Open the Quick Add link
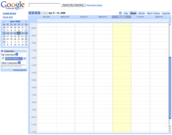 tap(8, 17)
